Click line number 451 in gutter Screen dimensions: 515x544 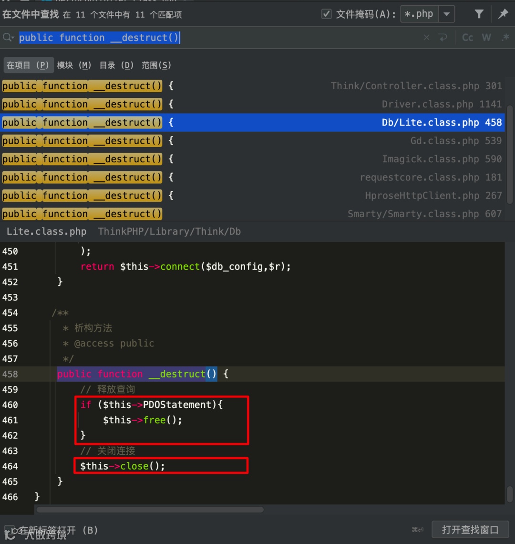10,266
